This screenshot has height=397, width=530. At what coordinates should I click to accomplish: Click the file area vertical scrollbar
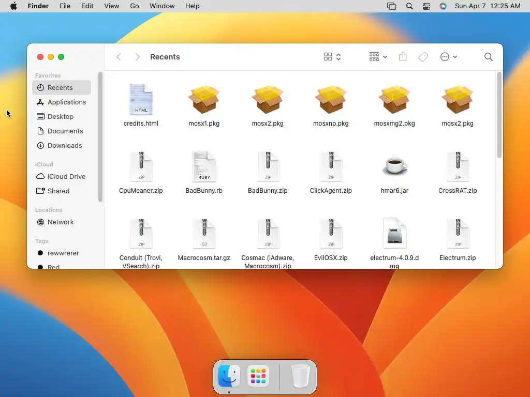[499, 115]
